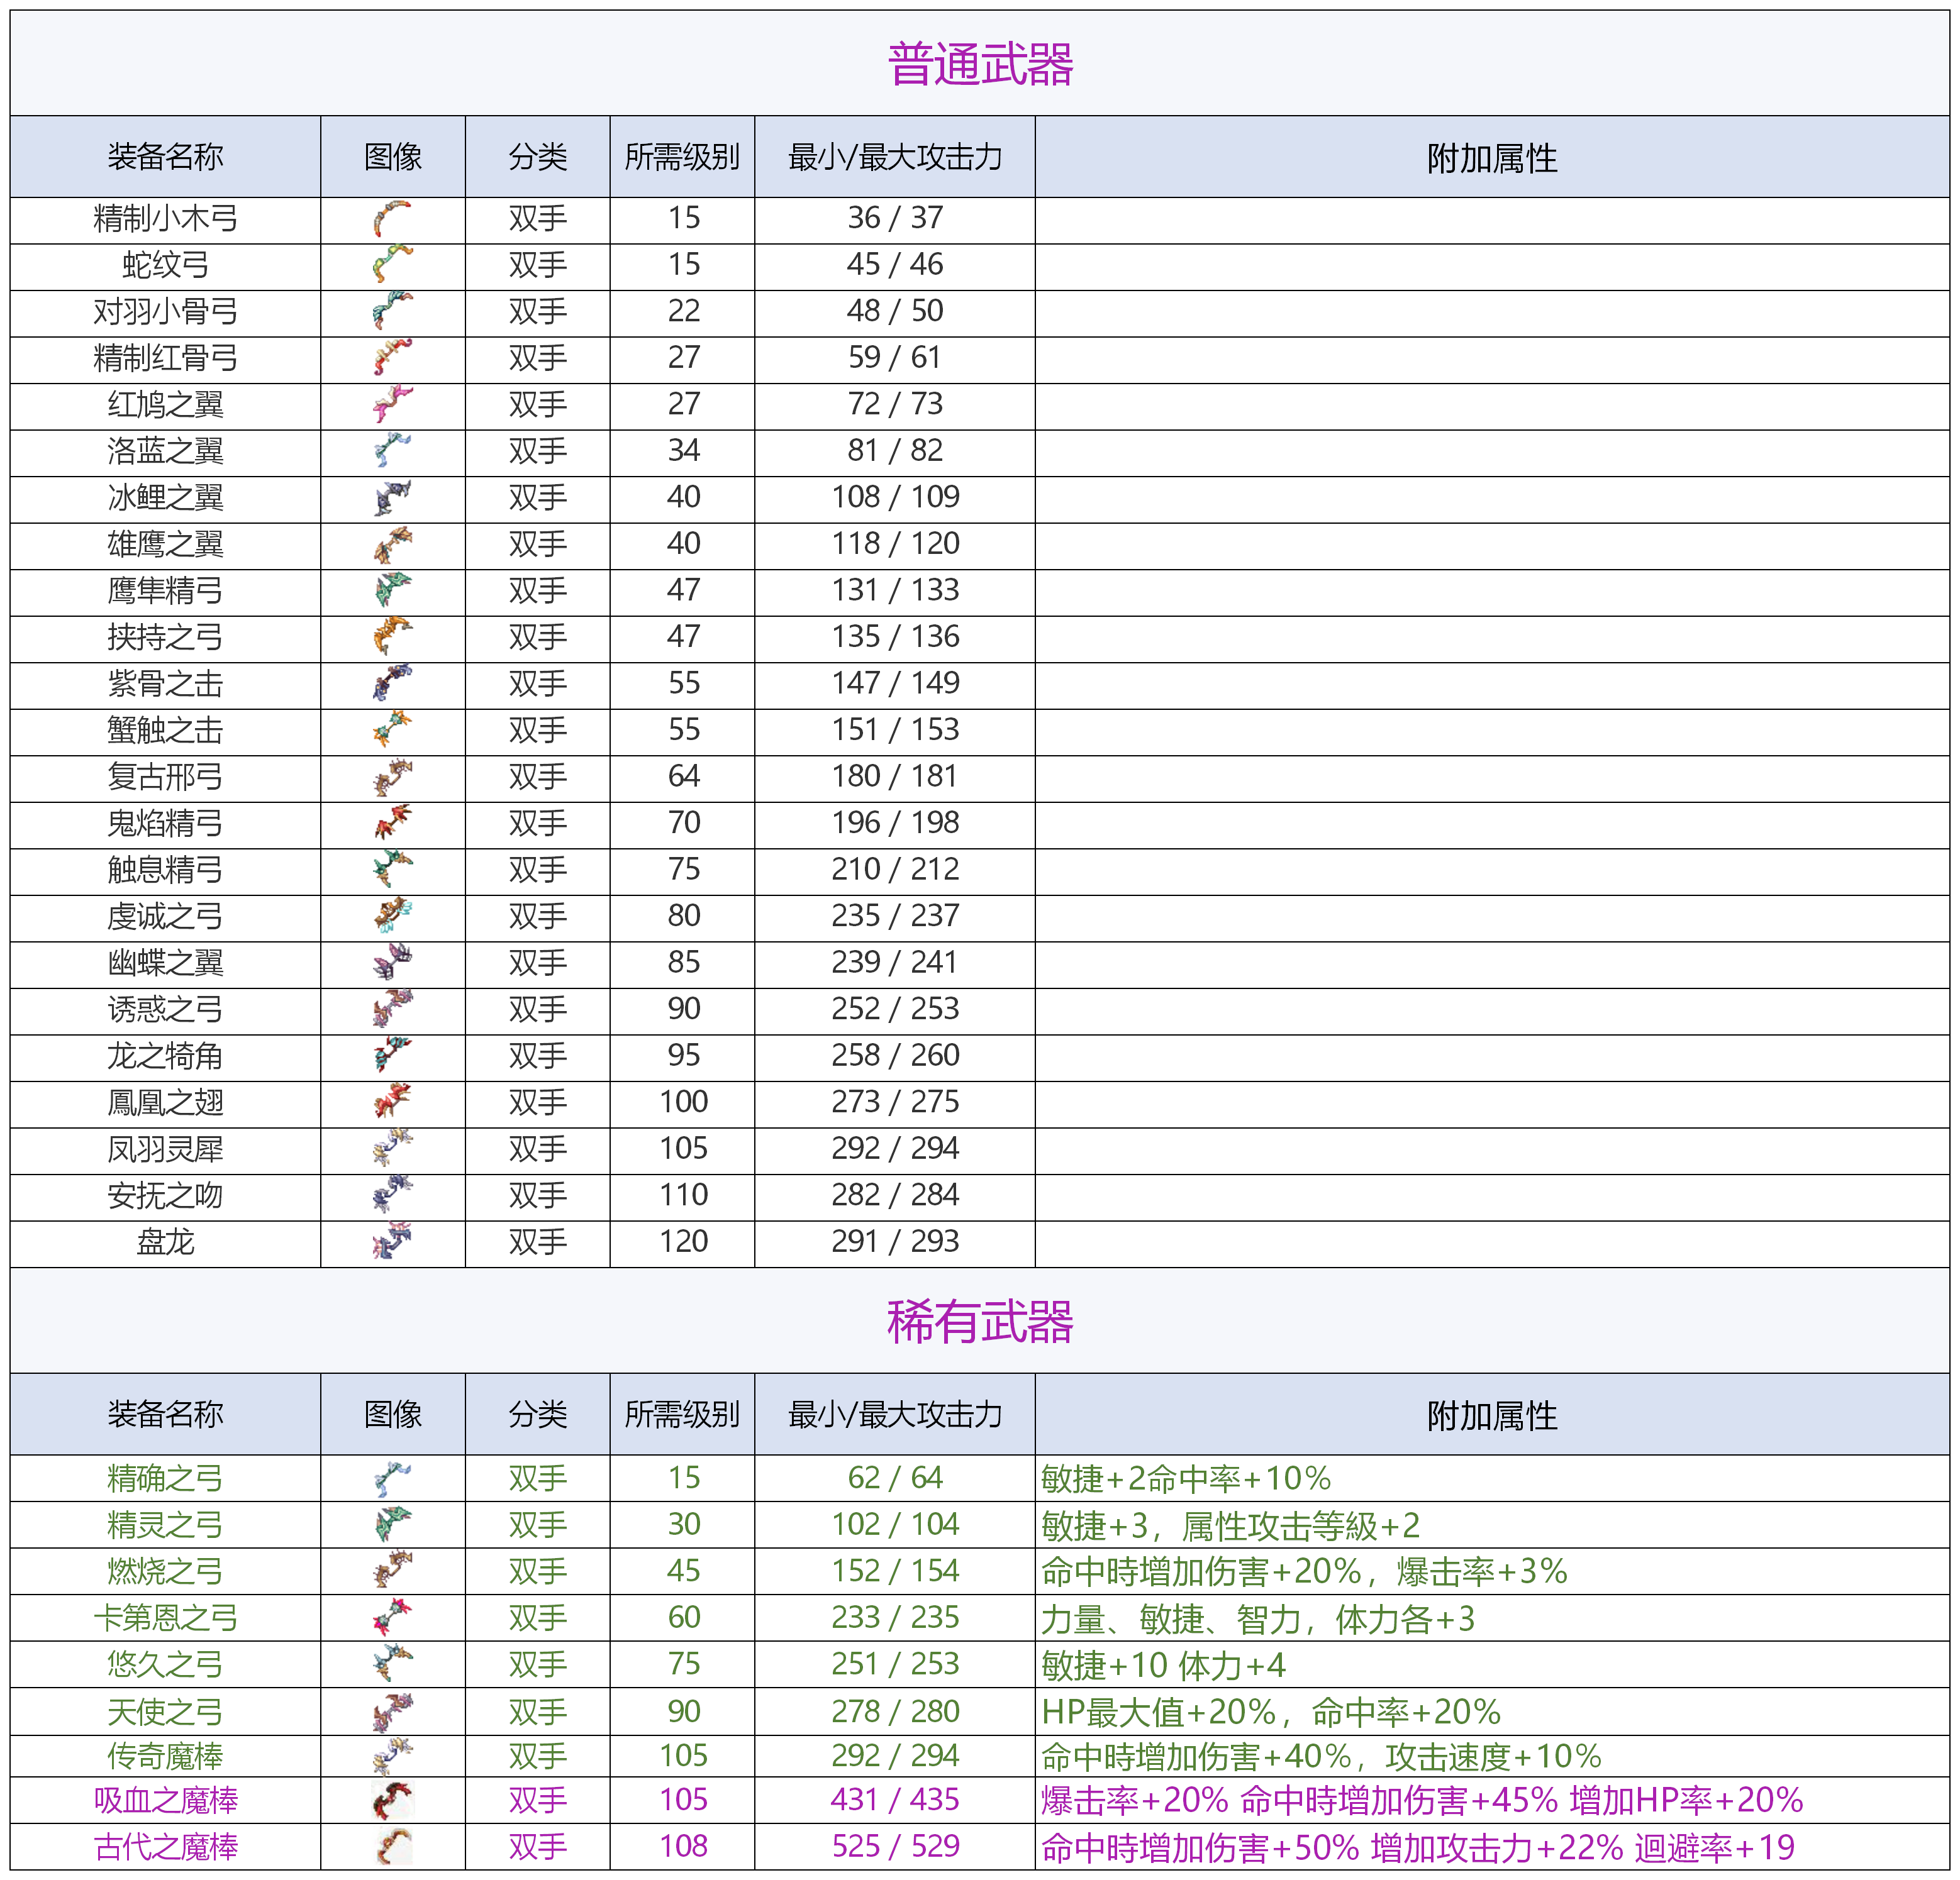Viewport: 1960px width, 1880px height.
Task: Click the 虔诚之弓 weapon icon
Action: click(x=392, y=917)
